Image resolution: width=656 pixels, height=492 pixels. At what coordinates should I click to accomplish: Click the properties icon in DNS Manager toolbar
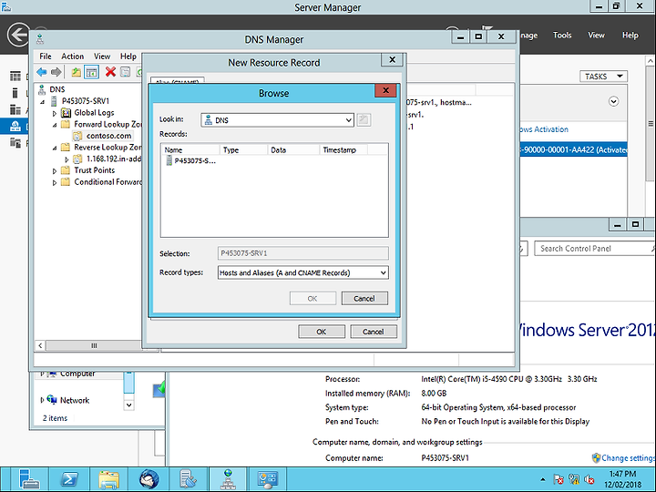click(x=125, y=72)
